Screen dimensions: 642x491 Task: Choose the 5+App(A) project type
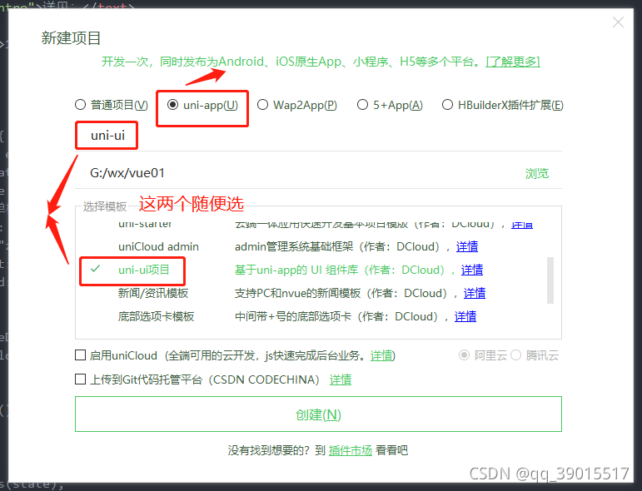[362, 105]
